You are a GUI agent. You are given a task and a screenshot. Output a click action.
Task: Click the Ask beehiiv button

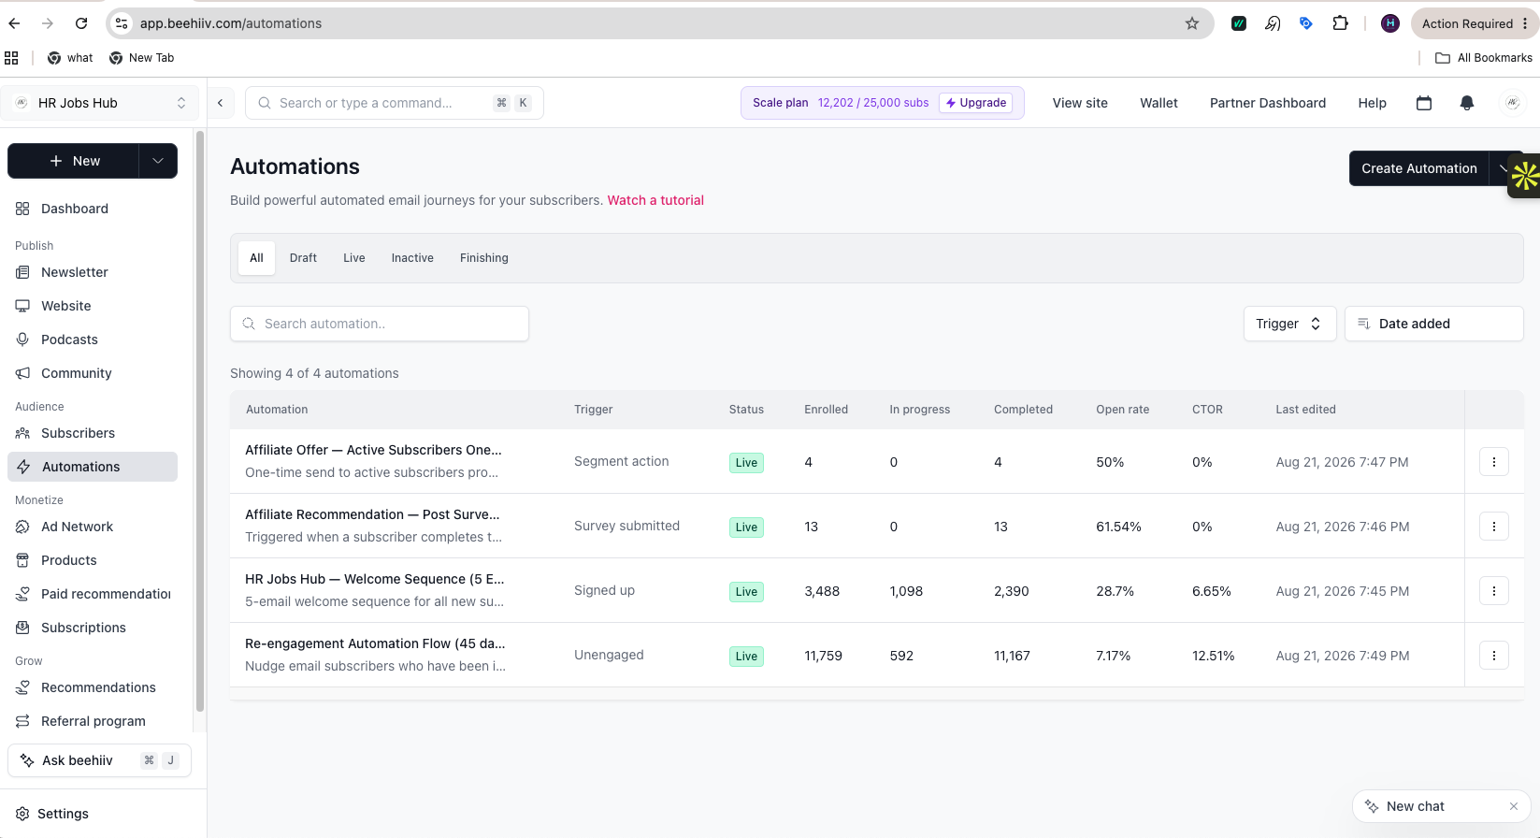pyautogui.click(x=99, y=760)
